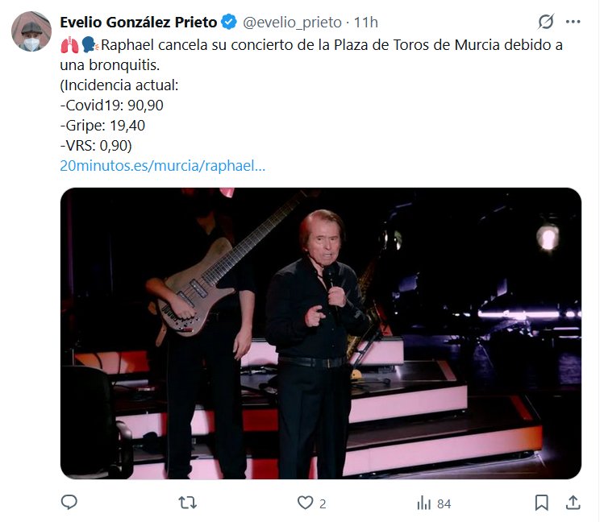Open the three-dot More options menu
Image resolution: width=600 pixels, height=522 pixels.
tap(573, 22)
